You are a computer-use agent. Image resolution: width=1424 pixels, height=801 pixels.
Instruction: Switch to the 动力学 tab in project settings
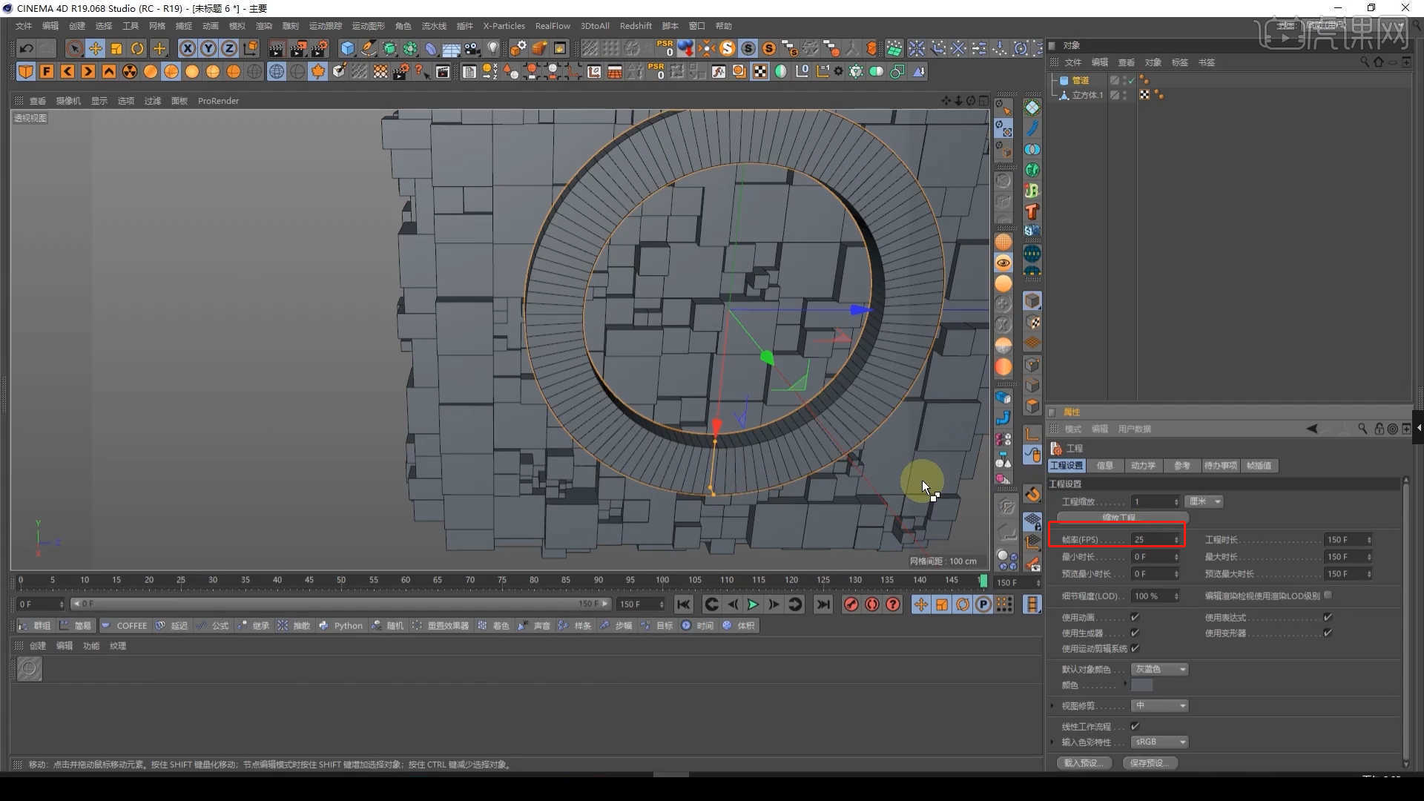[1144, 466]
